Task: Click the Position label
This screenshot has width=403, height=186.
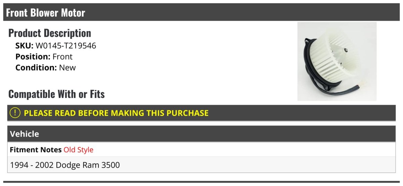Action: [33, 57]
